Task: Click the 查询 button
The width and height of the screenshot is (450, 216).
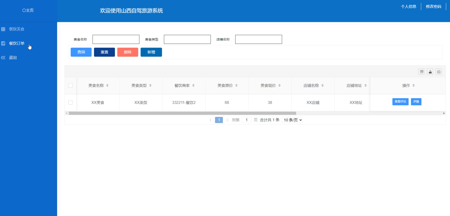Action: [x=81, y=52]
